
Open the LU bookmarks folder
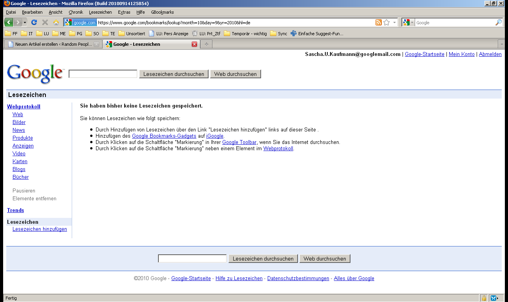tap(42, 34)
